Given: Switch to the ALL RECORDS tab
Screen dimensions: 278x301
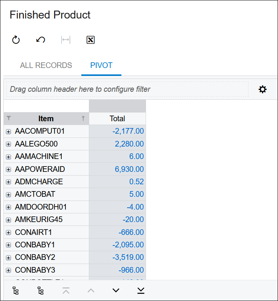Looking at the screenshot, I should tap(46, 65).
